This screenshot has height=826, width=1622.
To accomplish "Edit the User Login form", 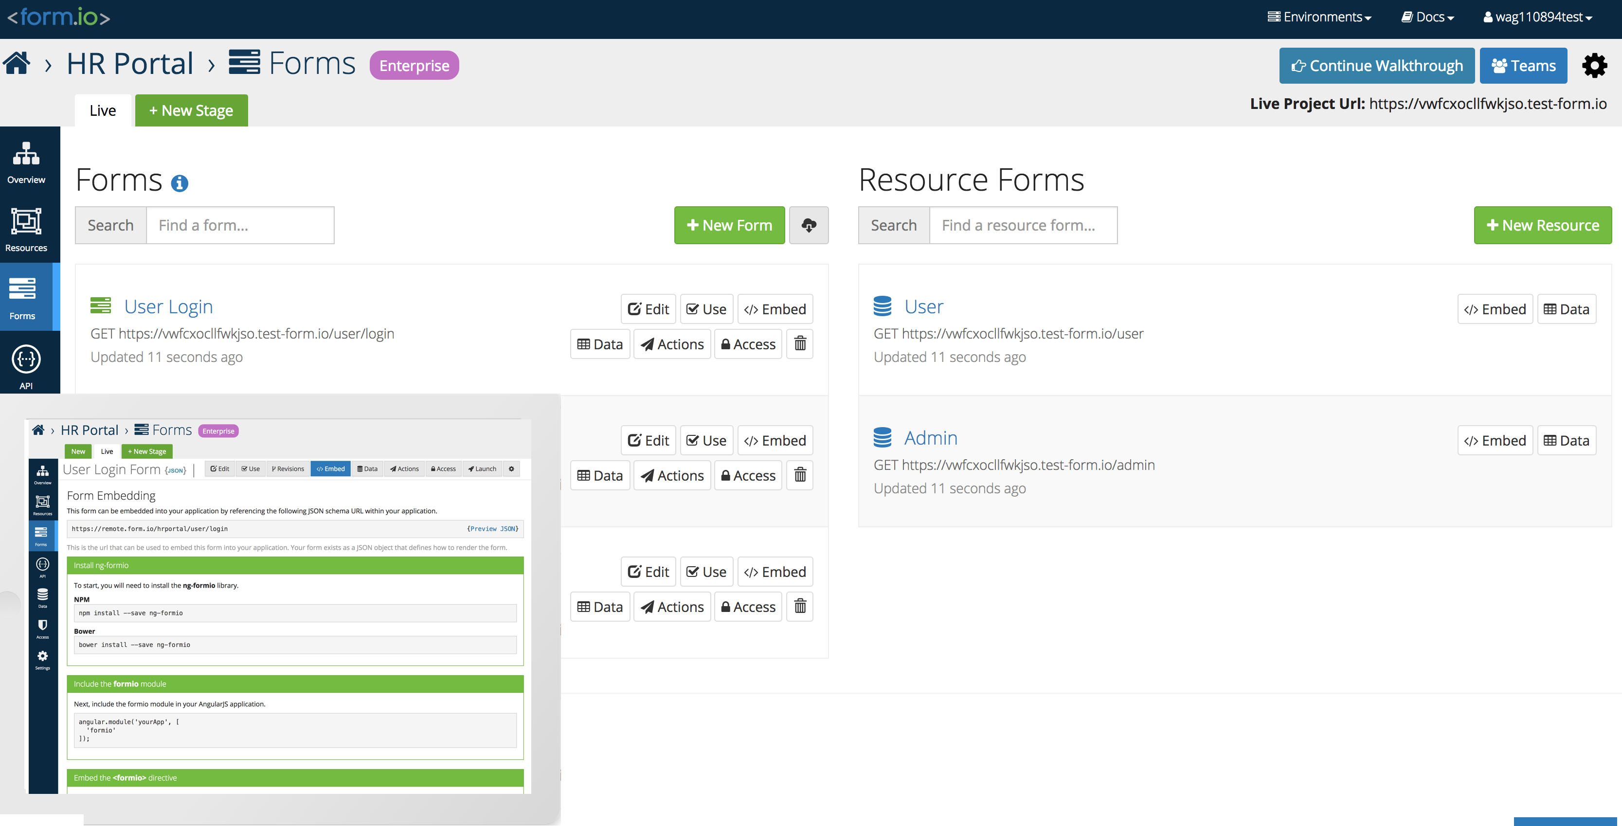I will point(648,308).
